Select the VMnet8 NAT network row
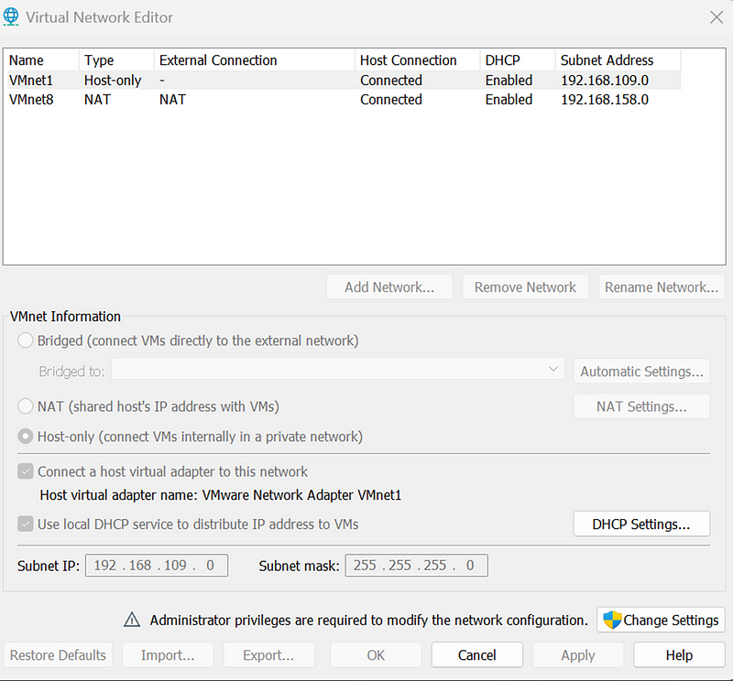Screen dimensions: 733x681 coord(345,100)
